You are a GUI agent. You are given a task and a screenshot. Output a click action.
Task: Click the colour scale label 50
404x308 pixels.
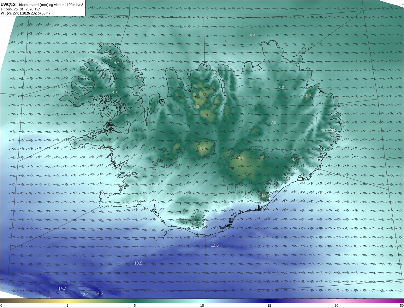[x=401, y=305]
